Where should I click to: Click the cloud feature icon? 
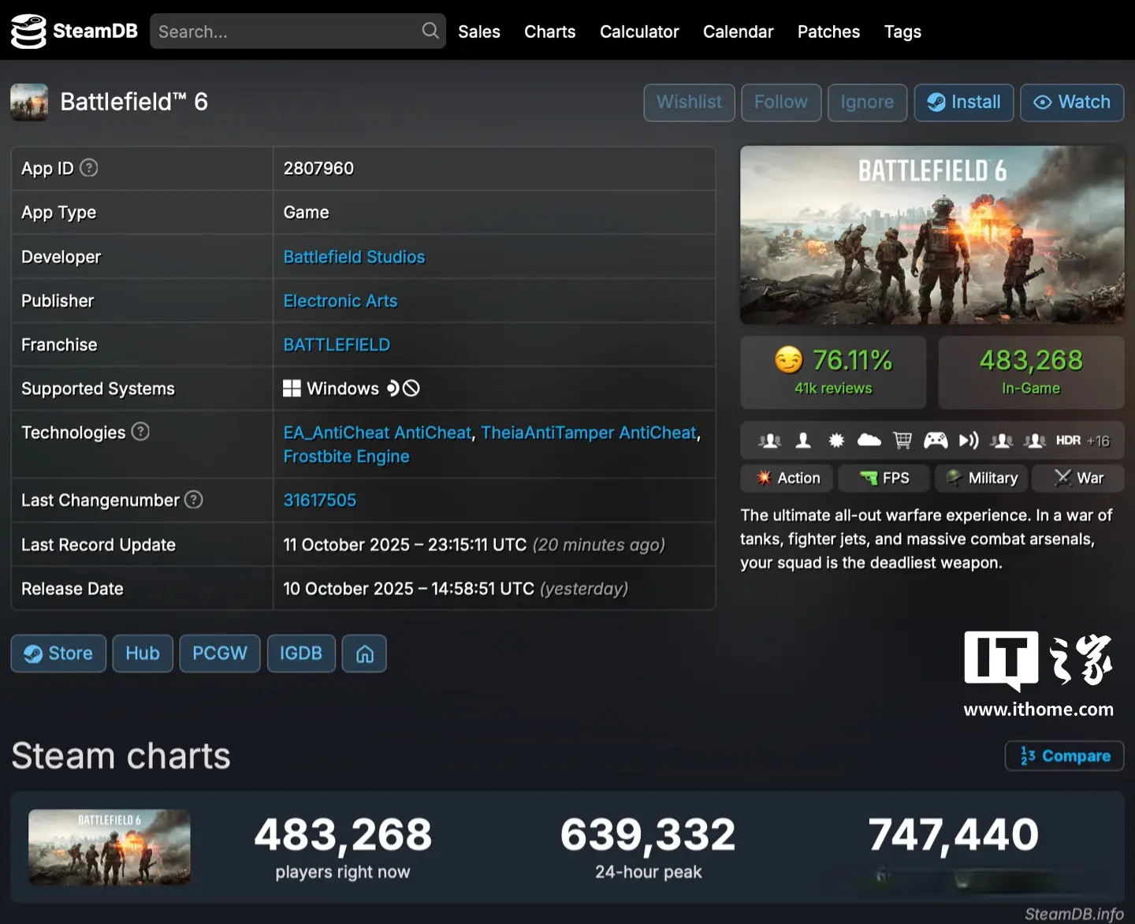(x=869, y=441)
